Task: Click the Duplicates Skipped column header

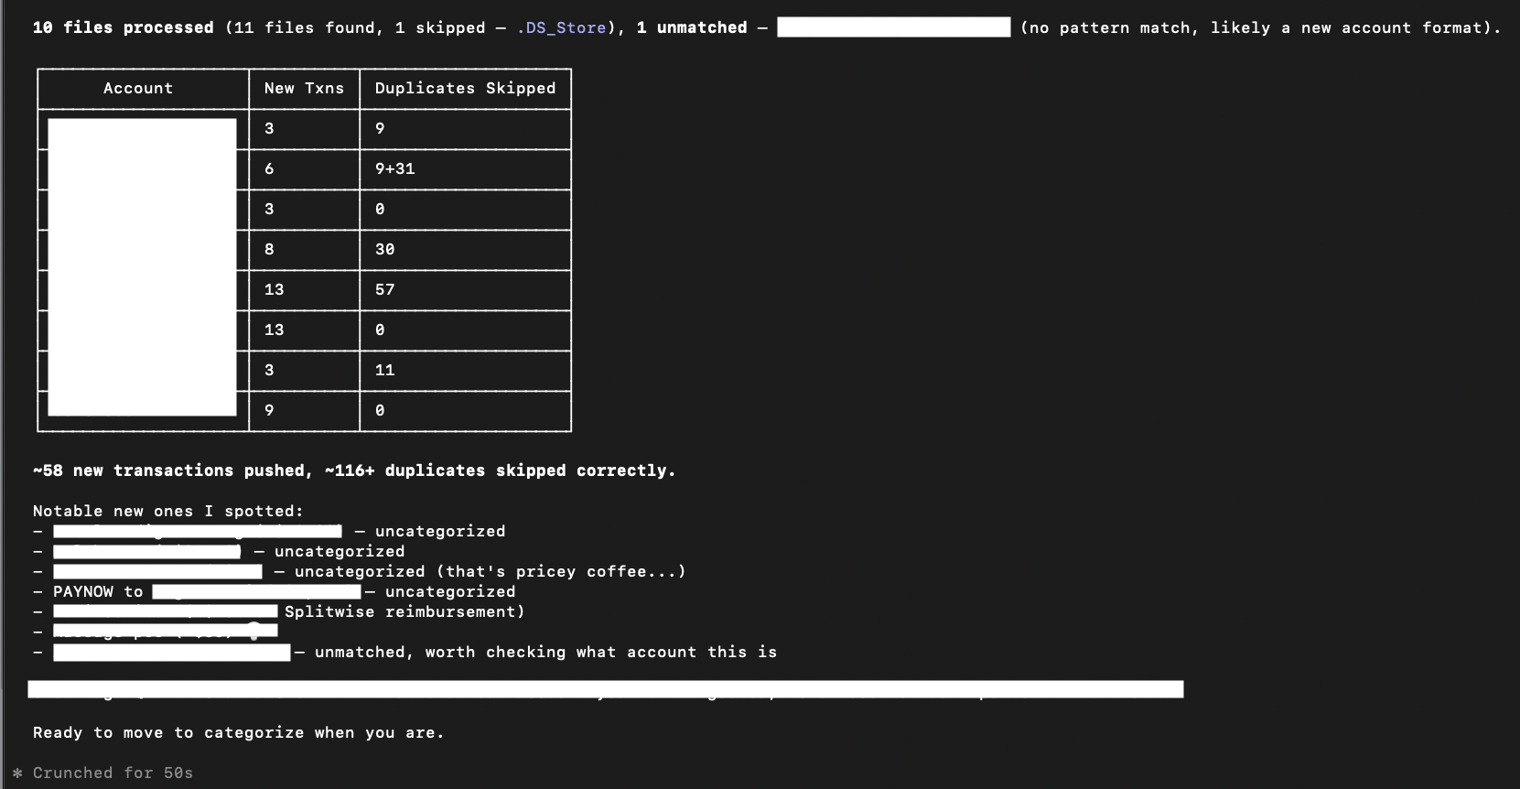Action: 465,89
